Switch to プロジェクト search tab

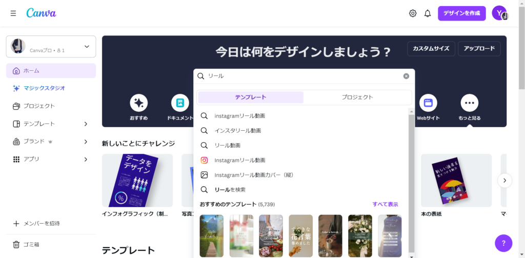[x=357, y=97]
